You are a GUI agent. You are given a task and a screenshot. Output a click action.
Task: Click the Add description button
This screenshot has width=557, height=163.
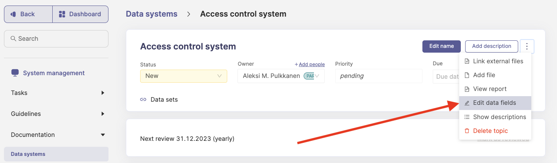pyautogui.click(x=492, y=46)
